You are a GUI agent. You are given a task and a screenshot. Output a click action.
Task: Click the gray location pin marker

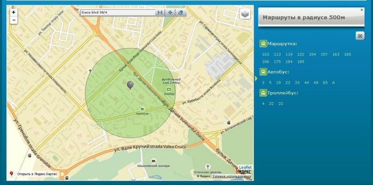click(130, 86)
